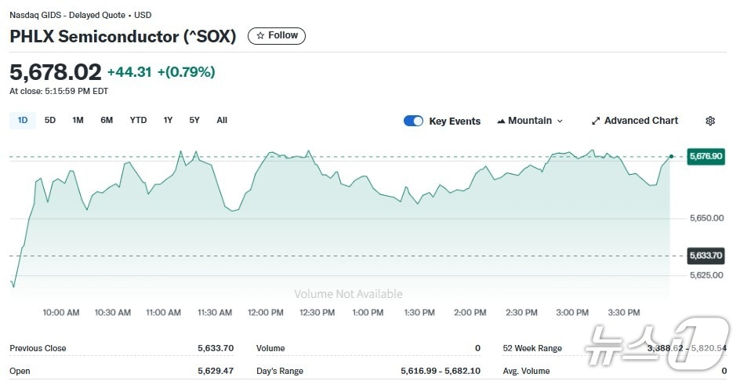Click the green endpoint dot on chart

tap(671, 157)
